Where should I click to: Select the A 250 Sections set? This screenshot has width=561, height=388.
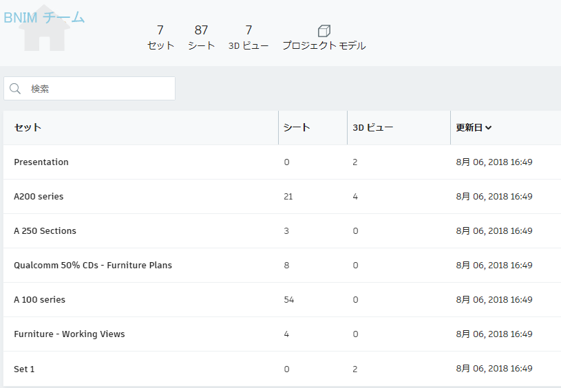coord(45,231)
